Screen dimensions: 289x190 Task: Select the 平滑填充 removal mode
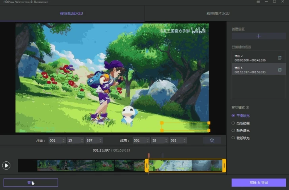click(241, 115)
